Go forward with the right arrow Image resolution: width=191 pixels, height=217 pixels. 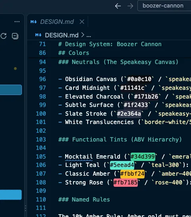pyautogui.click(x=130, y=6)
